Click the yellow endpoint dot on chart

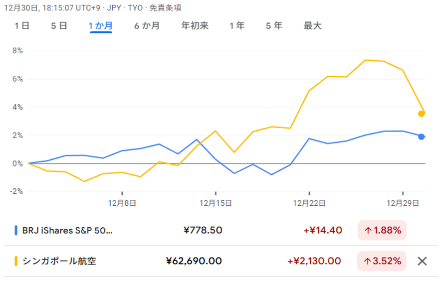[422, 114]
